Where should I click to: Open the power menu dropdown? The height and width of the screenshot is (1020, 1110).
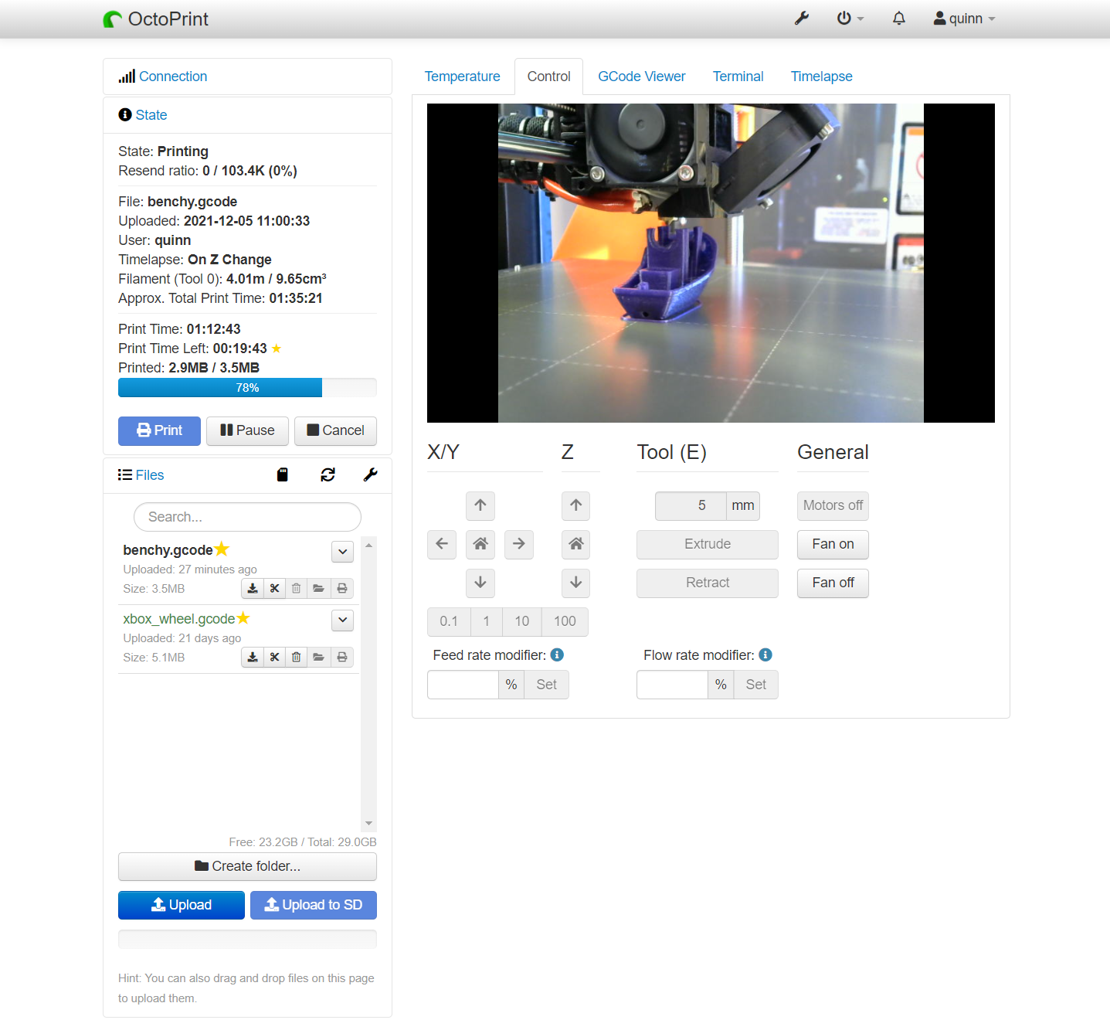pyautogui.click(x=849, y=18)
